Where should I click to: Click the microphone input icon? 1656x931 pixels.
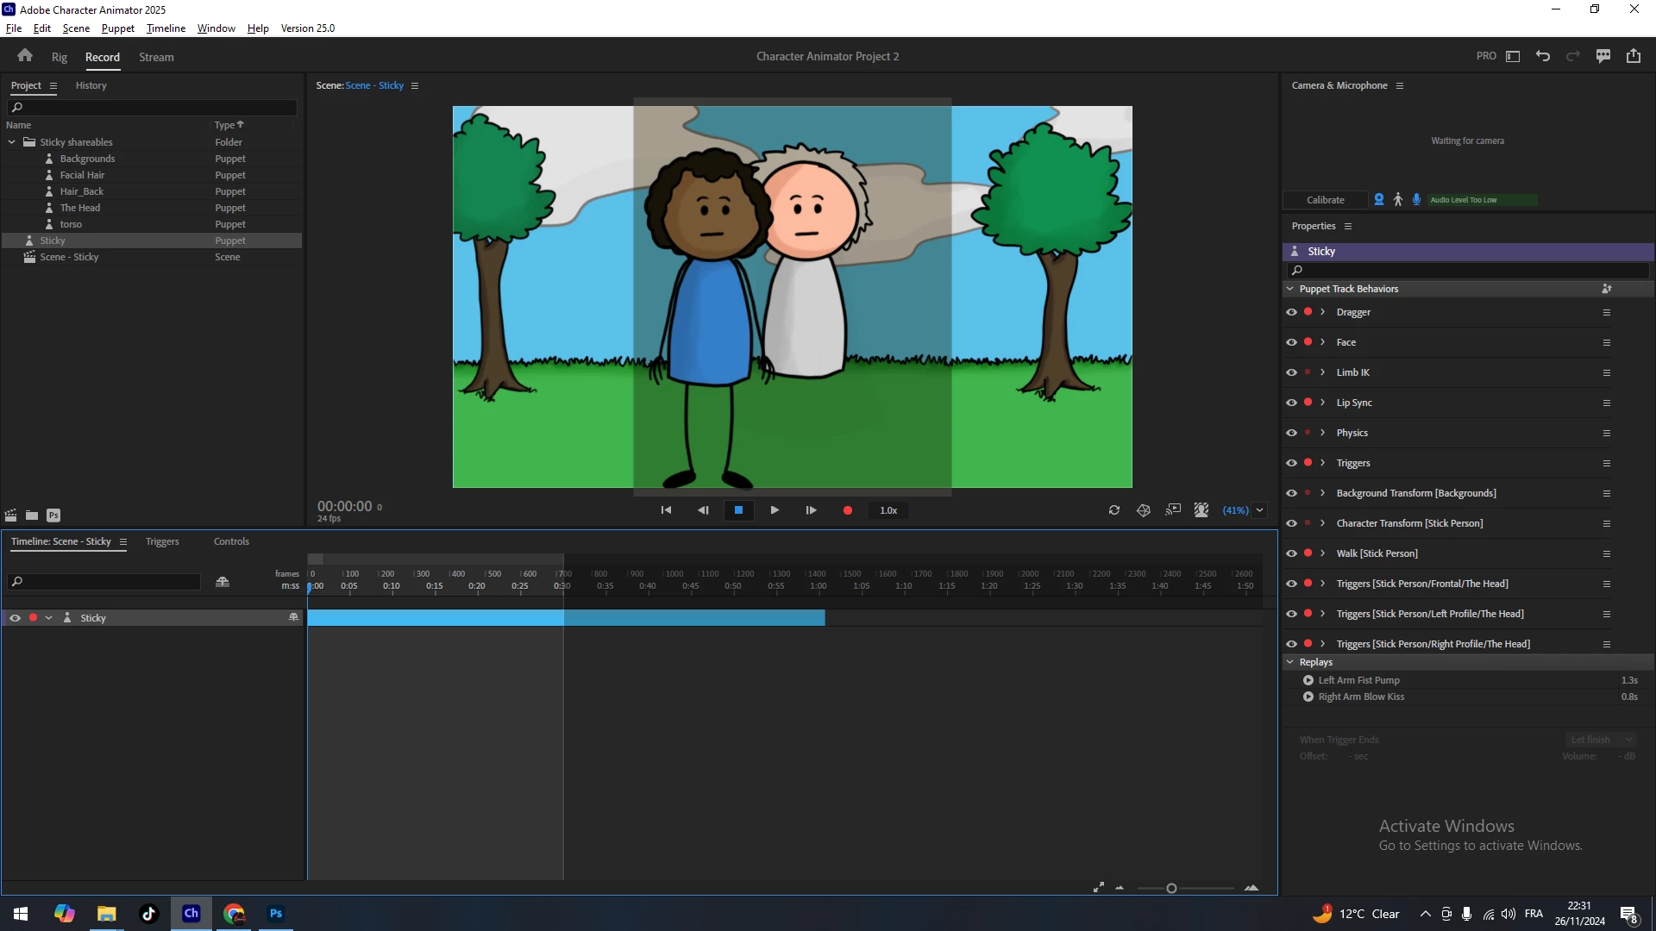(1416, 200)
